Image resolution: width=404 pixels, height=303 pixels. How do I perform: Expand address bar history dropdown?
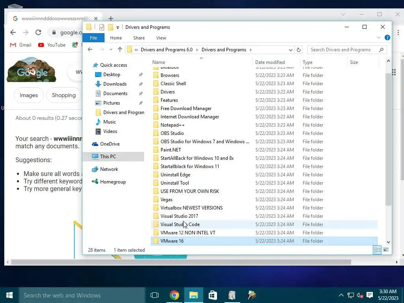[x=291, y=50]
